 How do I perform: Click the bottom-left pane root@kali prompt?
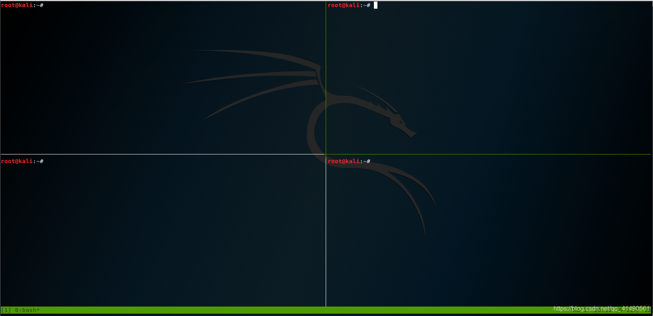click(22, 161)
